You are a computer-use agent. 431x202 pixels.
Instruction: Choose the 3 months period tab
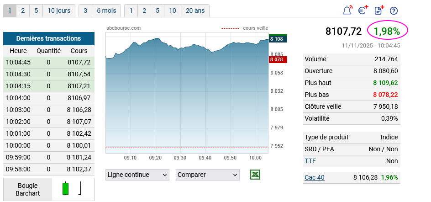tap(85, 11)
